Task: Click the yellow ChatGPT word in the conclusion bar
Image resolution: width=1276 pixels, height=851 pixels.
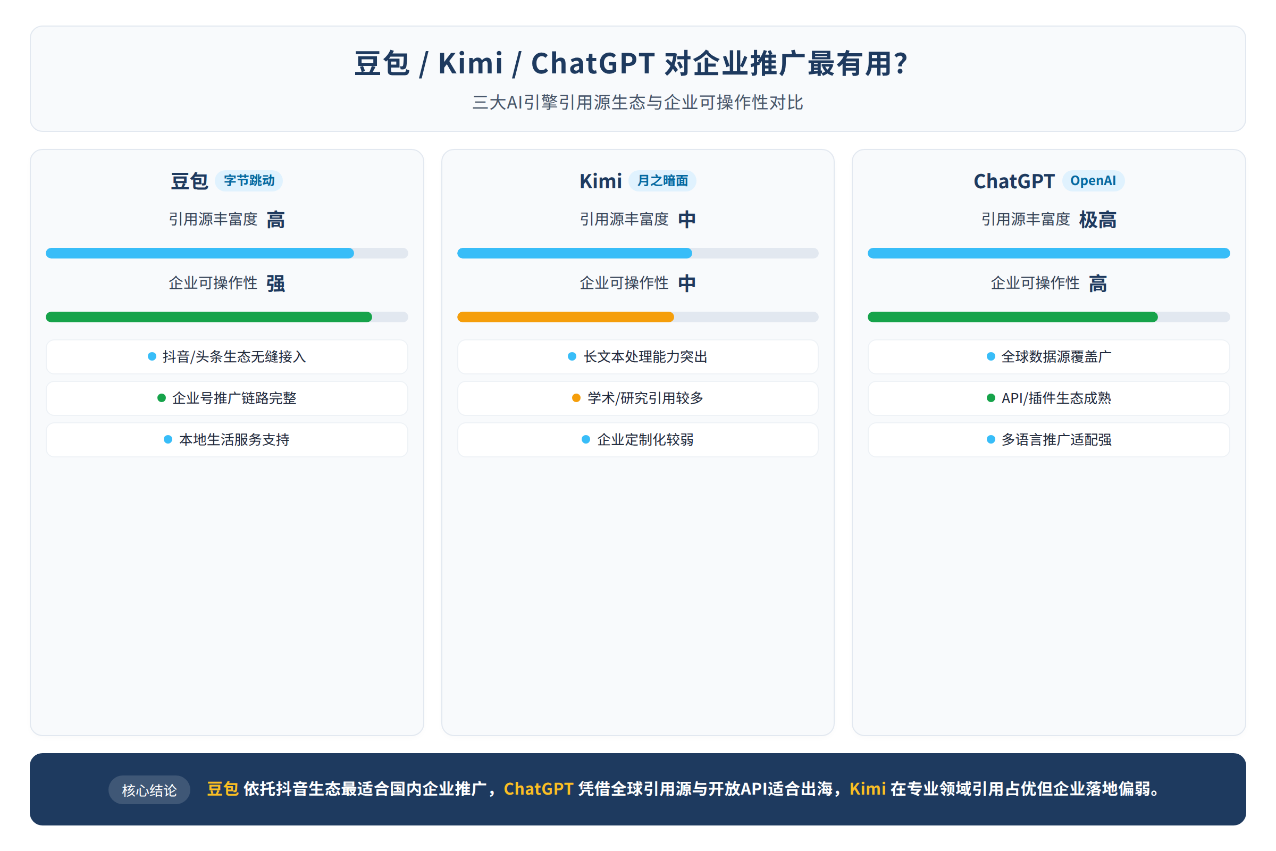Action: coord(539,789)
